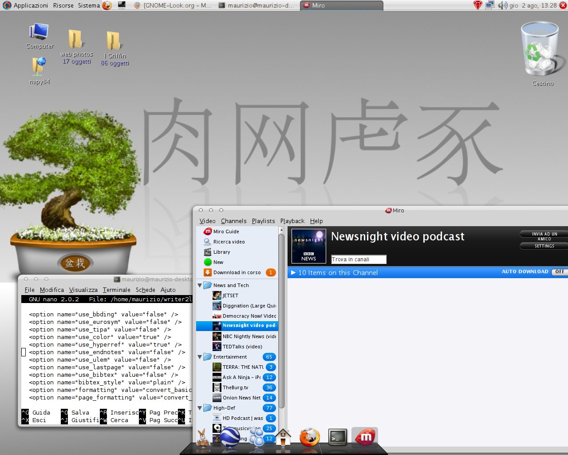Open volume control speaker icon

coord(502,5)
